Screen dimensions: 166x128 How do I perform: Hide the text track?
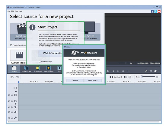pos(9,107)
